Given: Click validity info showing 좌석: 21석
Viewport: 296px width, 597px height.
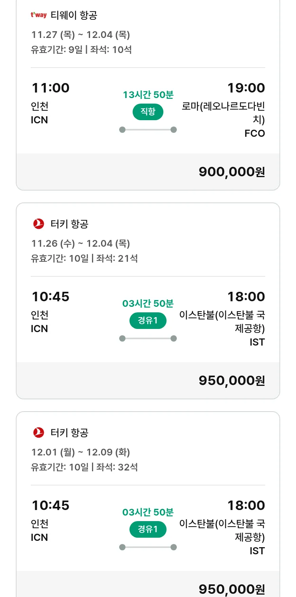Looking at the screenshot, I should 84,259.
